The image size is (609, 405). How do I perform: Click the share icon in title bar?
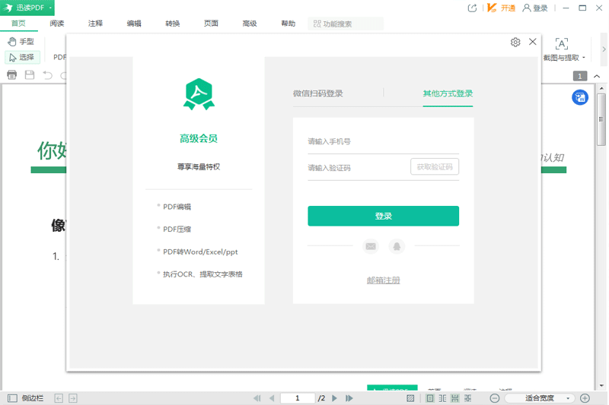coord(472,8)
